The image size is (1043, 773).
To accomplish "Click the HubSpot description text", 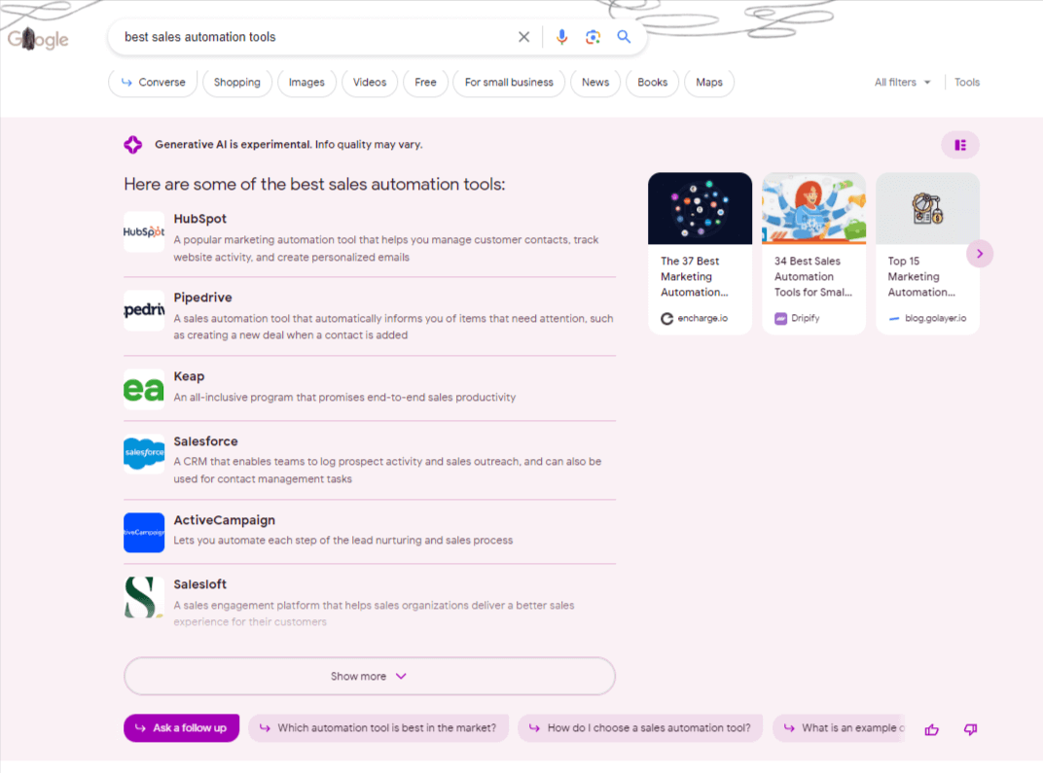I will 386,249.
